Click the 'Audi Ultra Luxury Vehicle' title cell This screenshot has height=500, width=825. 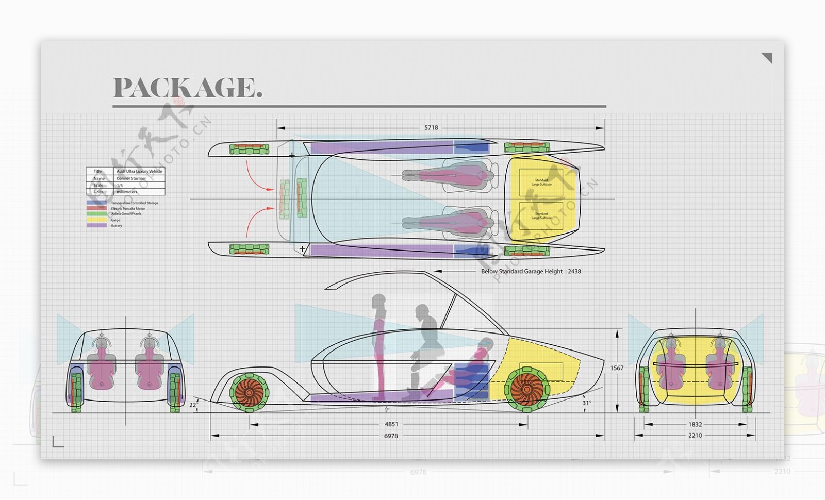(139, 171)
